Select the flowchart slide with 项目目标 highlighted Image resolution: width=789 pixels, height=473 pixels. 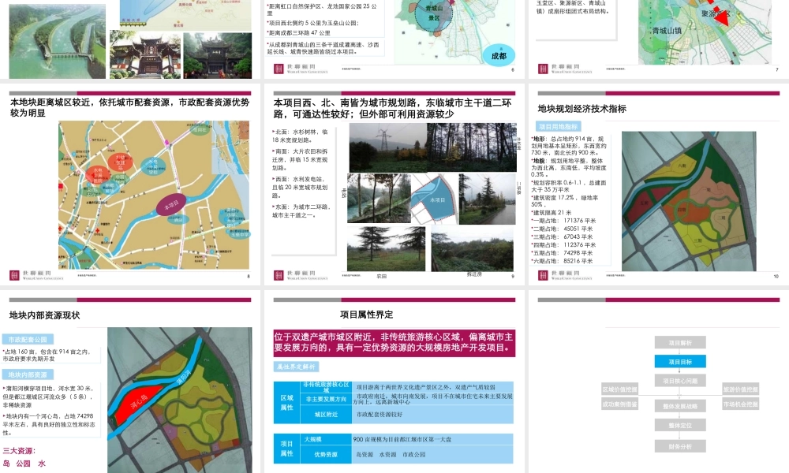(658, 382)
